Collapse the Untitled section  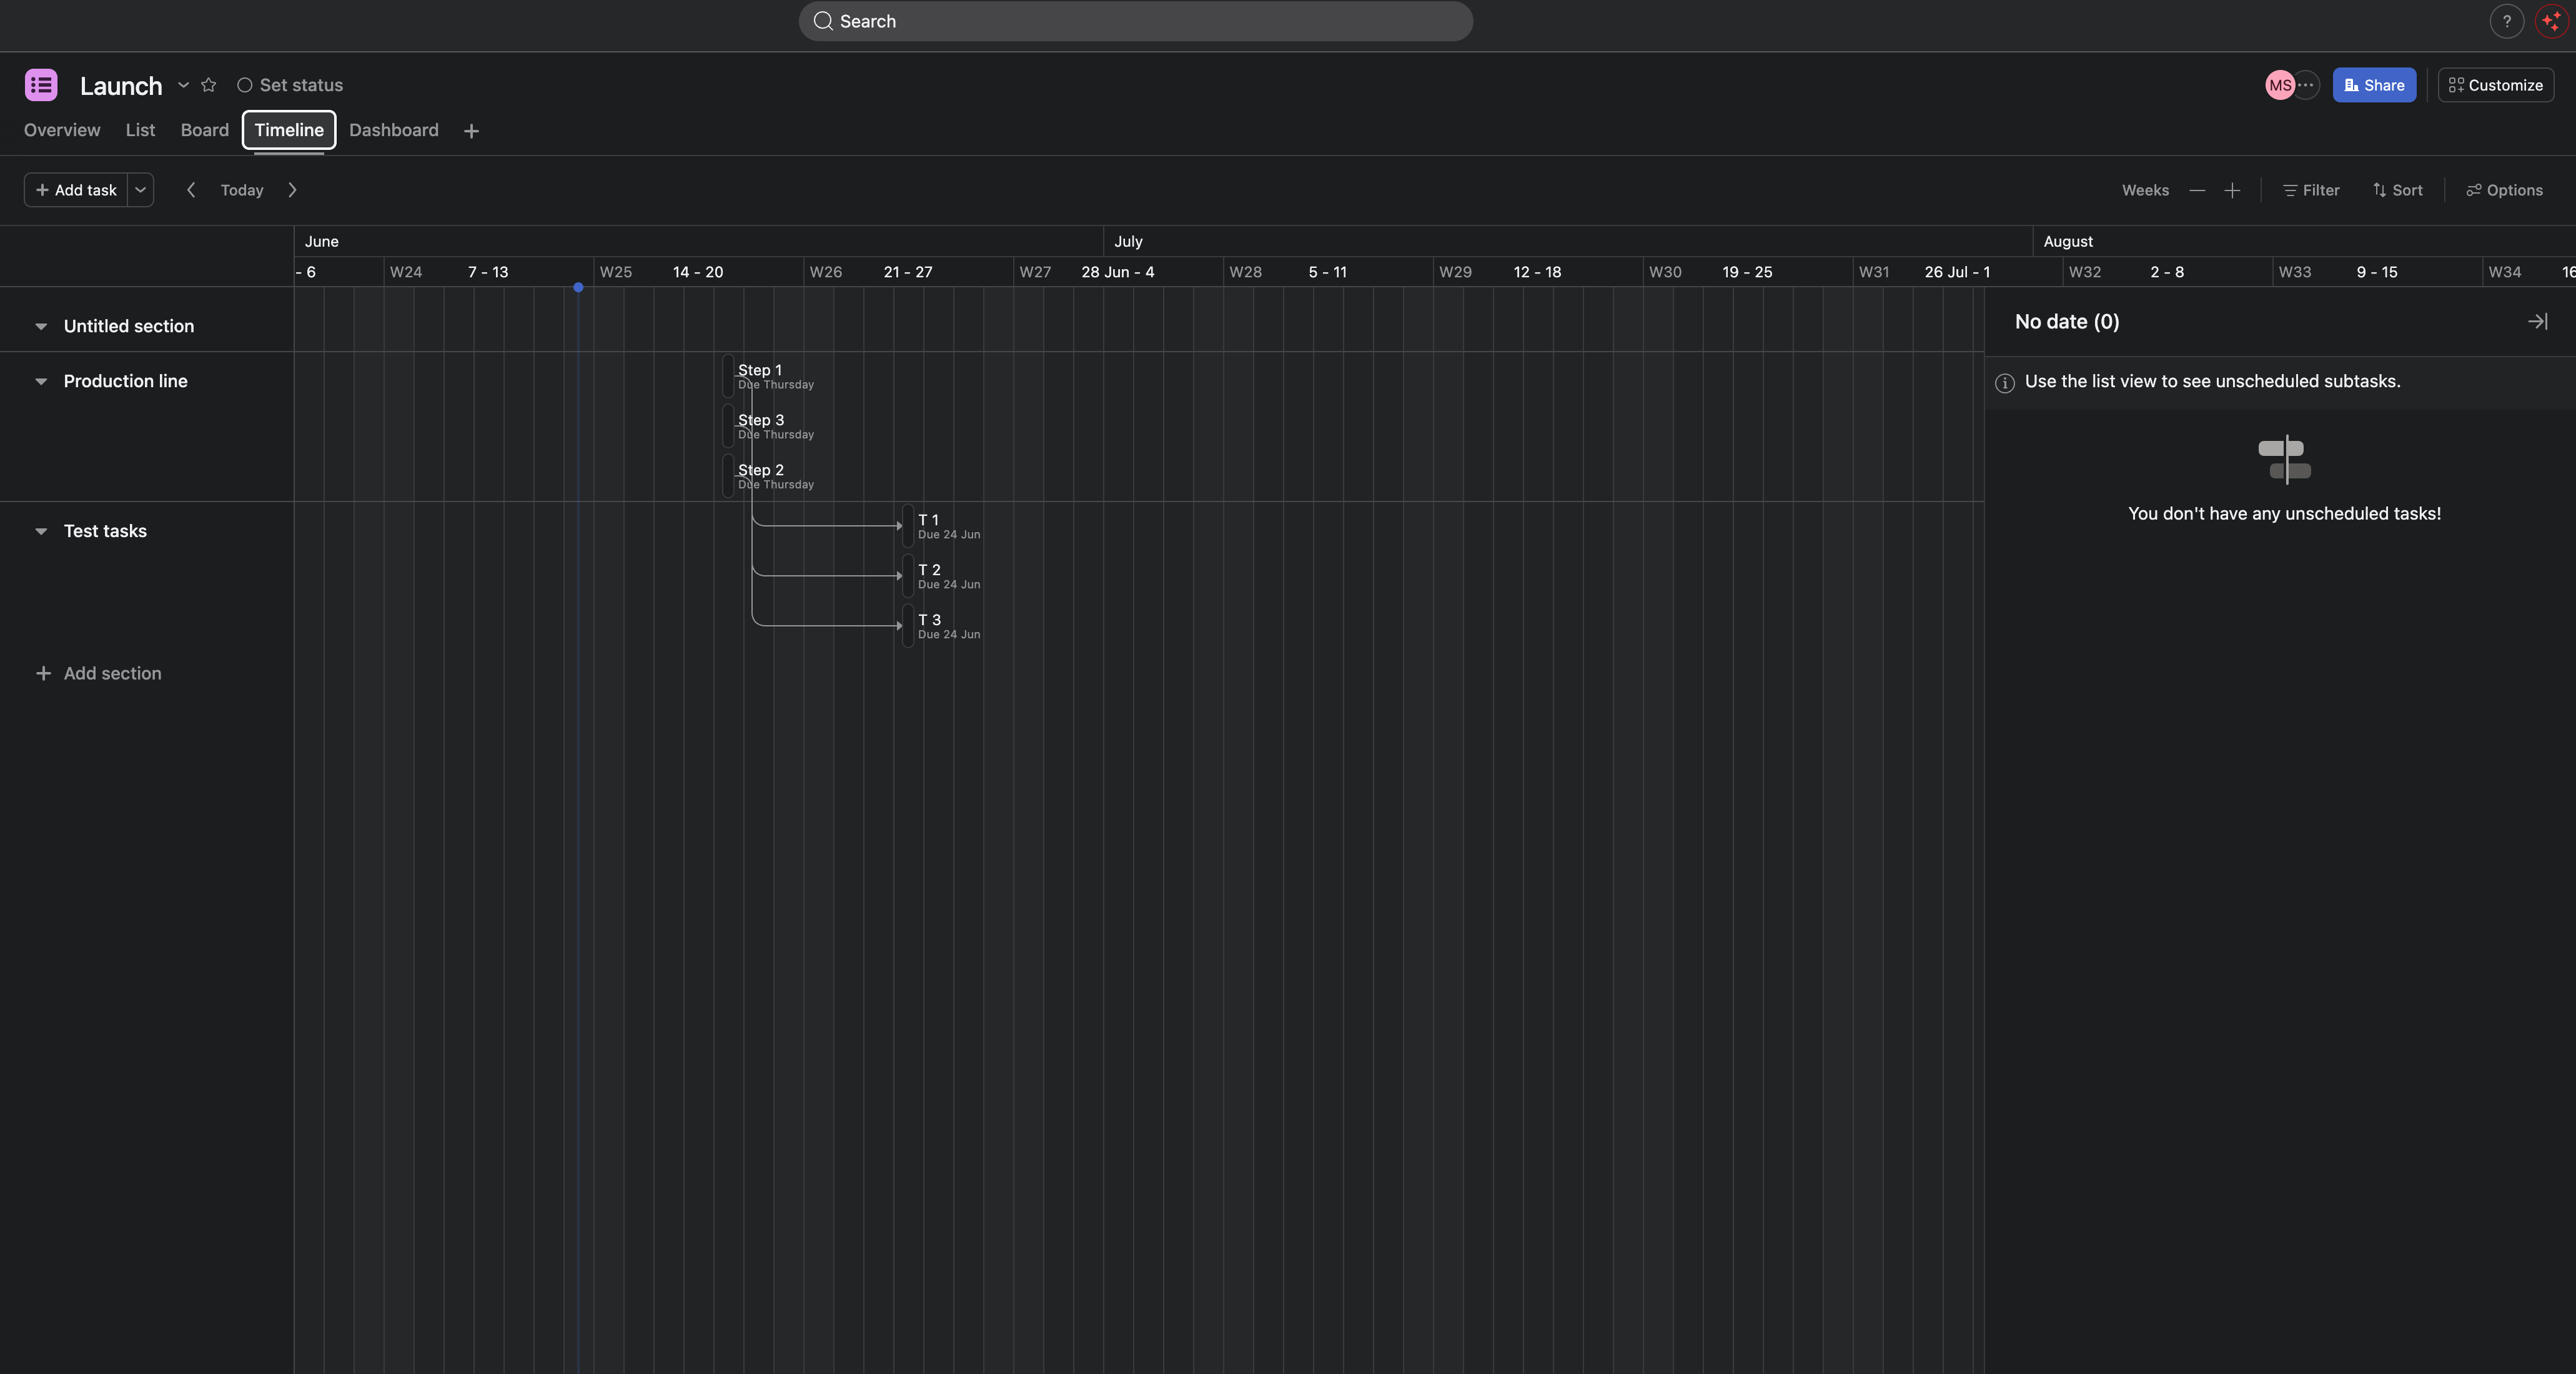pyautogui.click(x=41, y=326)
